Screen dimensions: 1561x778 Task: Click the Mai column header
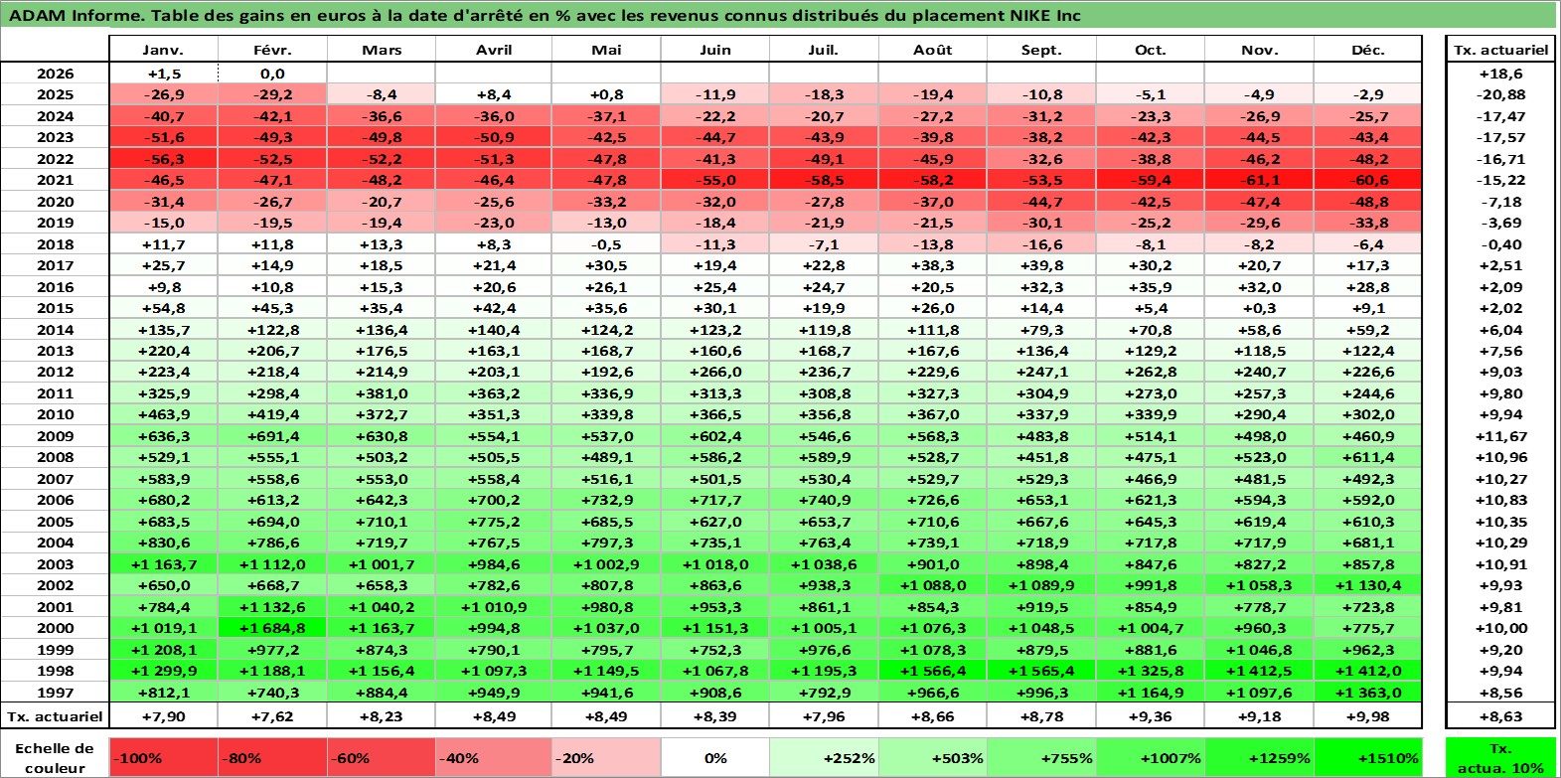point(606,50)
